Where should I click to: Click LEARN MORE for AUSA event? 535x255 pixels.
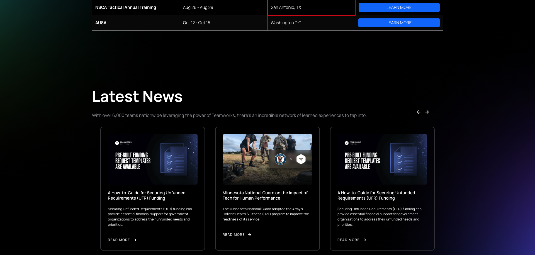coord(399,23)
